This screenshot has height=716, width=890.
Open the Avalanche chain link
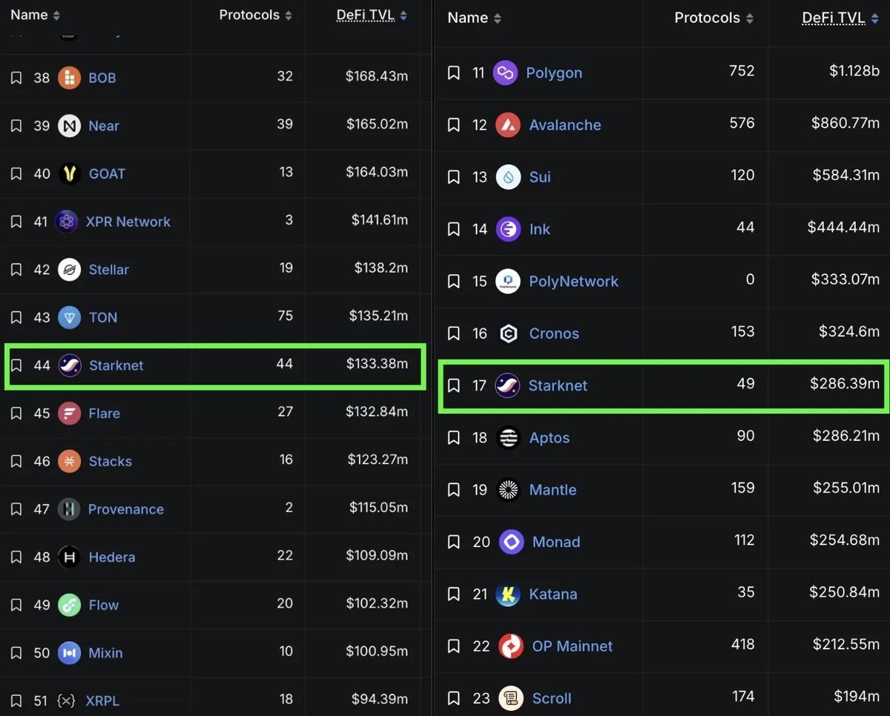pyautogui.click(x=565, y=125)
